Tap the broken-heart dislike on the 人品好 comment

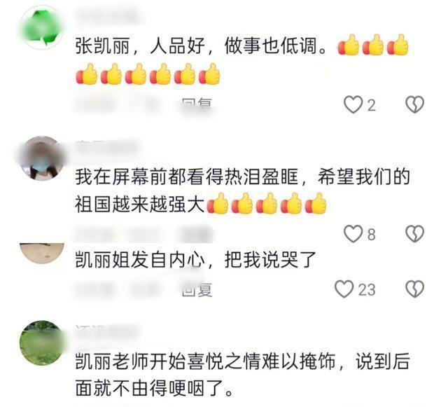(415, 104)
